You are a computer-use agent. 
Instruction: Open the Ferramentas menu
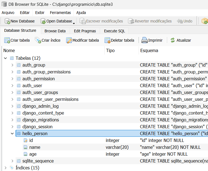tap(60, 13)
